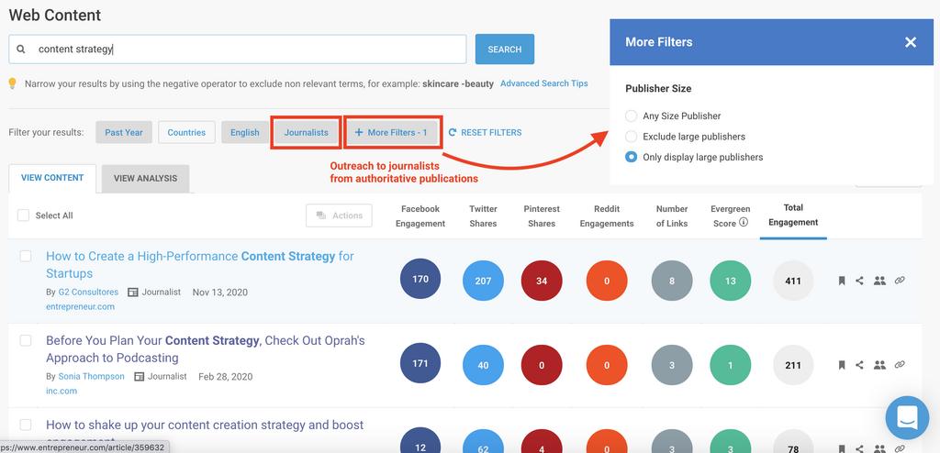Click the Evergreen Score info icon
Screen dimensions: 940x453
point(744,223)
